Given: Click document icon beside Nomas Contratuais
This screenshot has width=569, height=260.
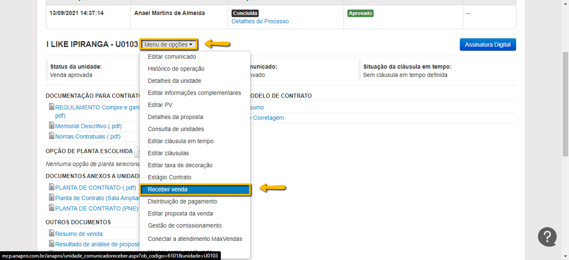Looking at the screenshot, I should point(51,136).
